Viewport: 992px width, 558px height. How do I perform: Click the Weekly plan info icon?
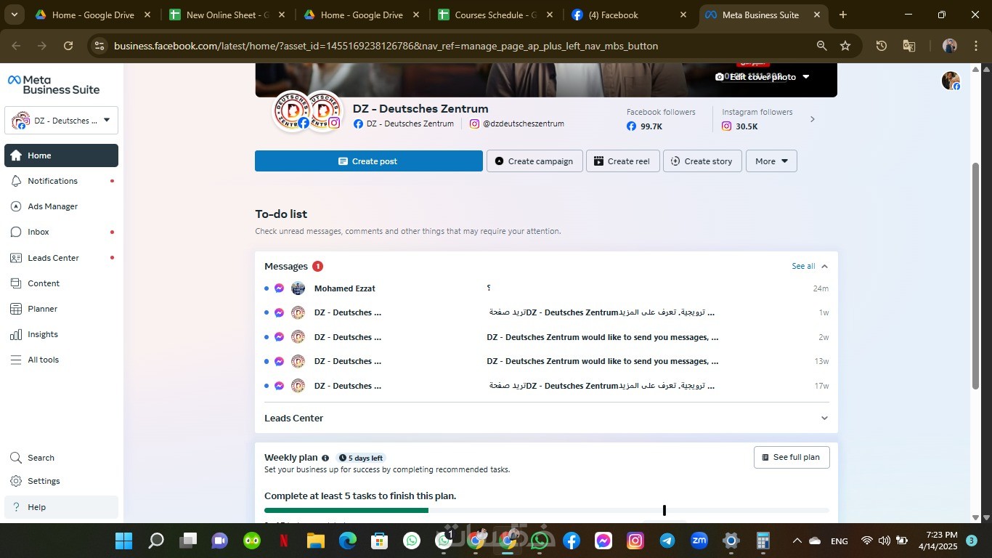coord(325,458)
